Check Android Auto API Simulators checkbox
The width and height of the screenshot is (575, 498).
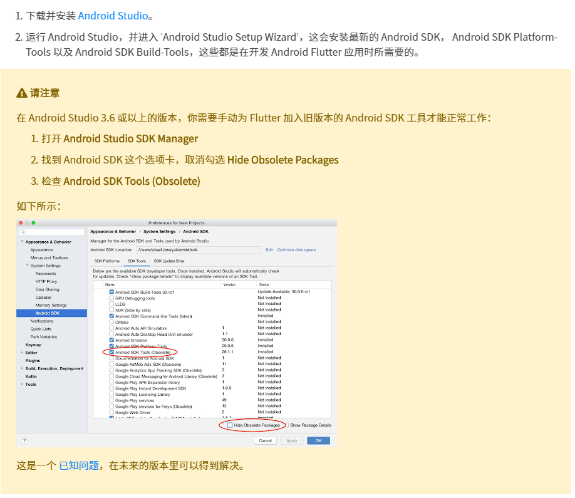click(x=111, y=328)
